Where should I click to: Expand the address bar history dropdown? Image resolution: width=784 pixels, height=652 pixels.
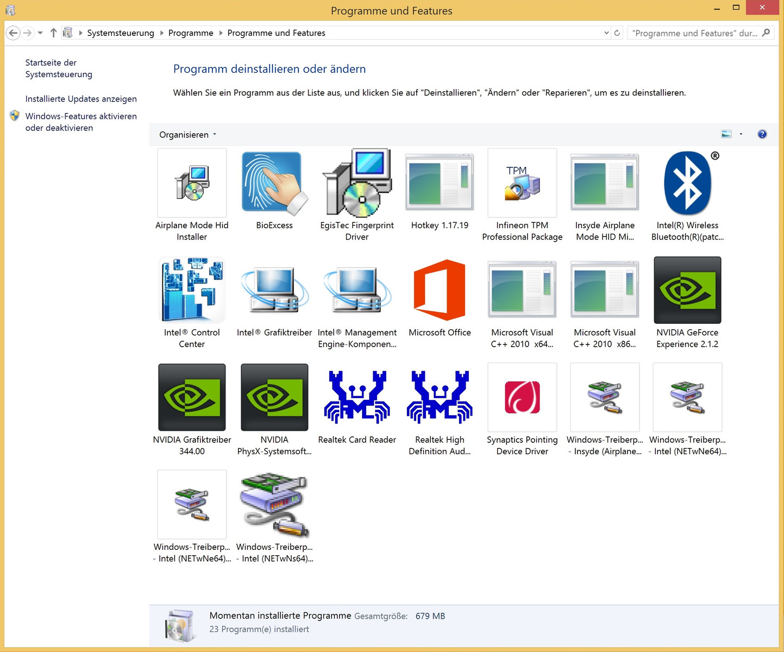[x=606, y=33]
